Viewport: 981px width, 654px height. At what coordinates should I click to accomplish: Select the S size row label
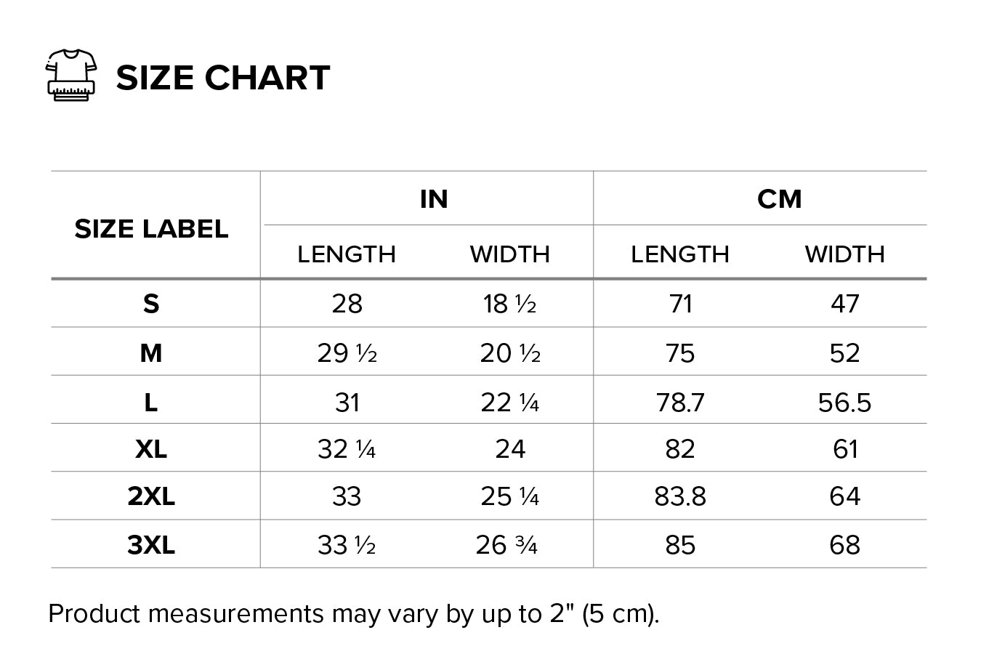point(151,303)
